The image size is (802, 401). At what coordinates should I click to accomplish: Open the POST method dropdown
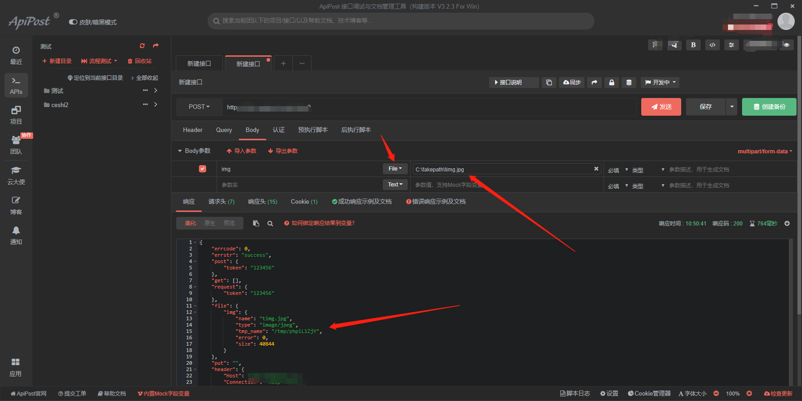click(199, 107)
